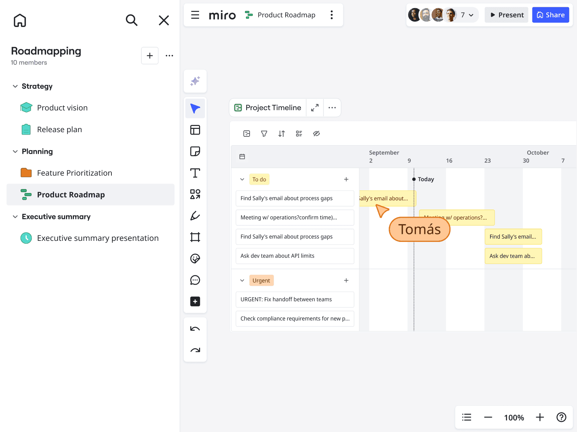
Task: Click the templates layout icon
Action: (195, 130)
